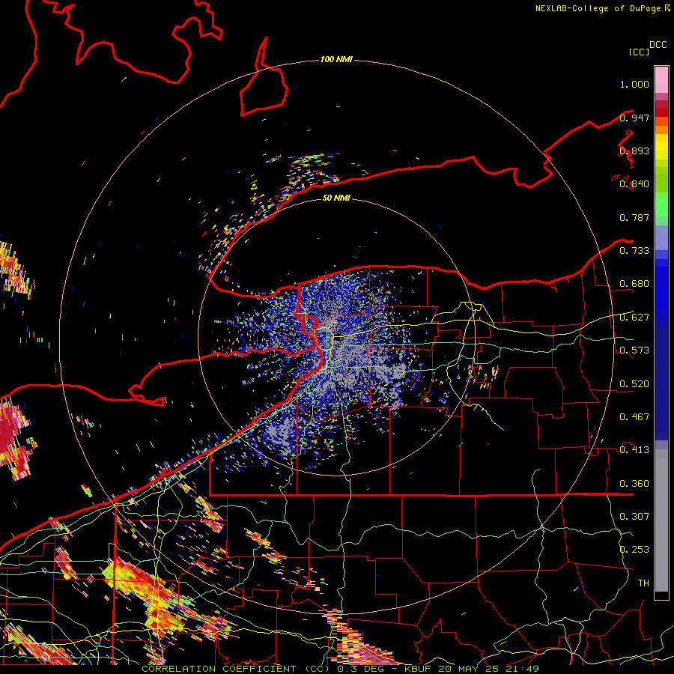Click the pink 1.000 band of color bar
Screen dimensions: 674x674
(661, 80)
